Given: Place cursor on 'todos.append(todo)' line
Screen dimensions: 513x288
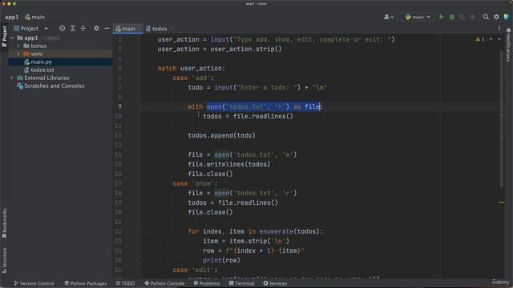Looking at the screenshot, I should (221, 135).
